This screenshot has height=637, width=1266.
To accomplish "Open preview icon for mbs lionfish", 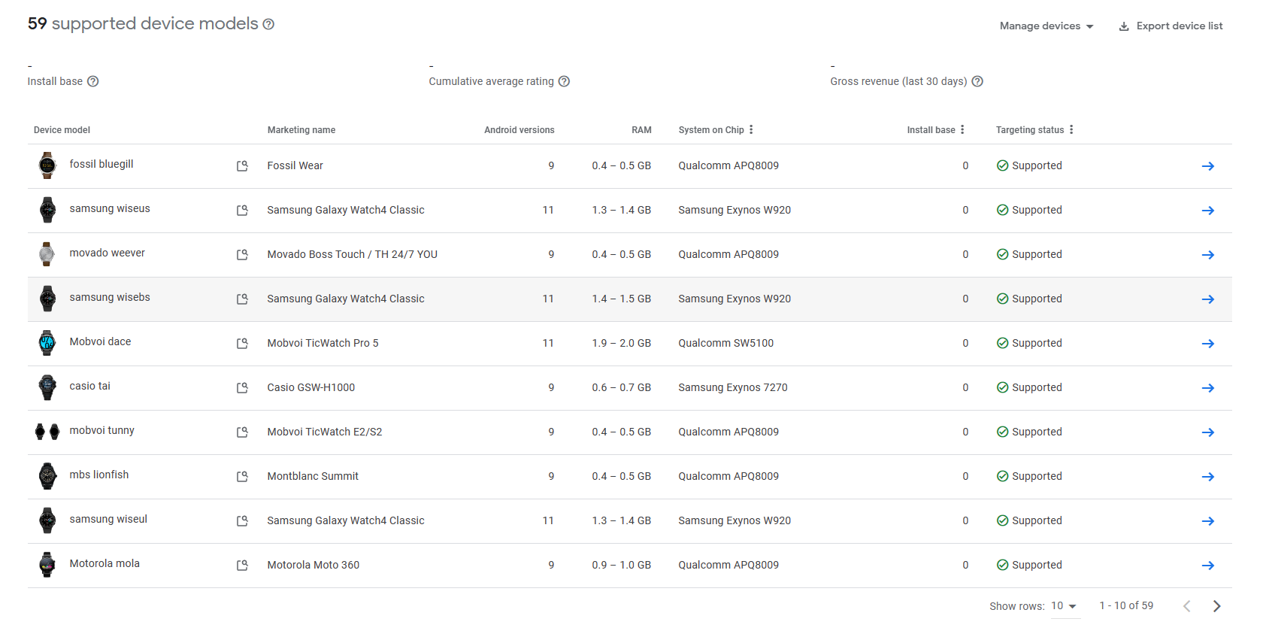I will coord(242,477).
